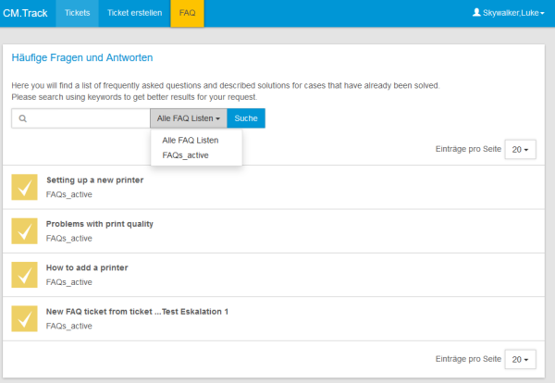Open the Skywalker,Luke user menu
The width and height of the screenshot is (555, 383).
pyautogui.click(x=508, y=13)
